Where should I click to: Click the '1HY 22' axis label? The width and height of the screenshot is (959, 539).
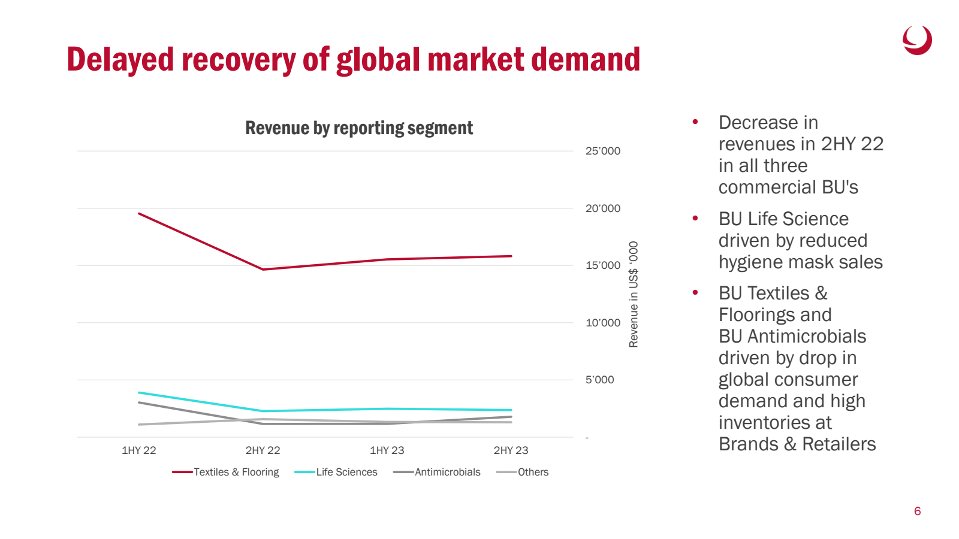[x=139, y=450]
